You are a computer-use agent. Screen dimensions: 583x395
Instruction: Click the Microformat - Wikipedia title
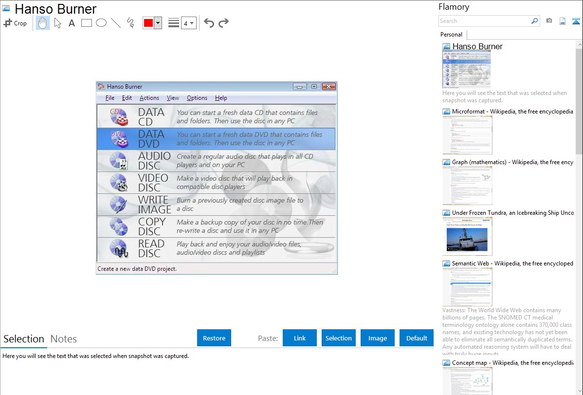pyautogui.click(x=512, y=112)
